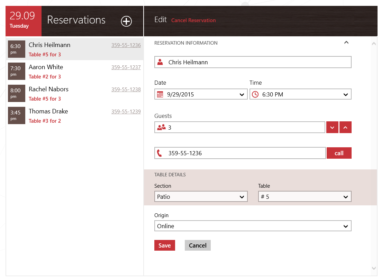The height and width of the screenshot is (279, 381).
Task: Click the 7:30 pm time tile
Action: pos(17,71)
